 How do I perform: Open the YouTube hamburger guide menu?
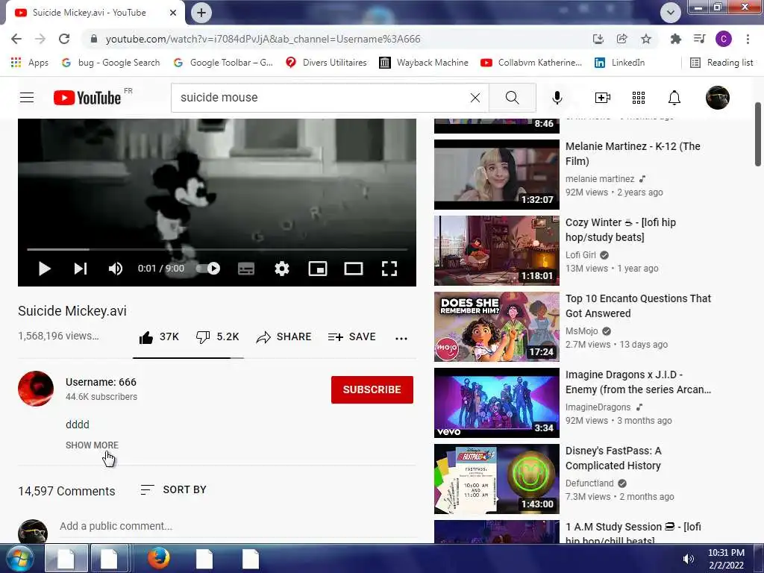[27, 98]
